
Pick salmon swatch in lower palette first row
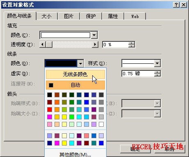pyautogui.click(x=87, y=136)
